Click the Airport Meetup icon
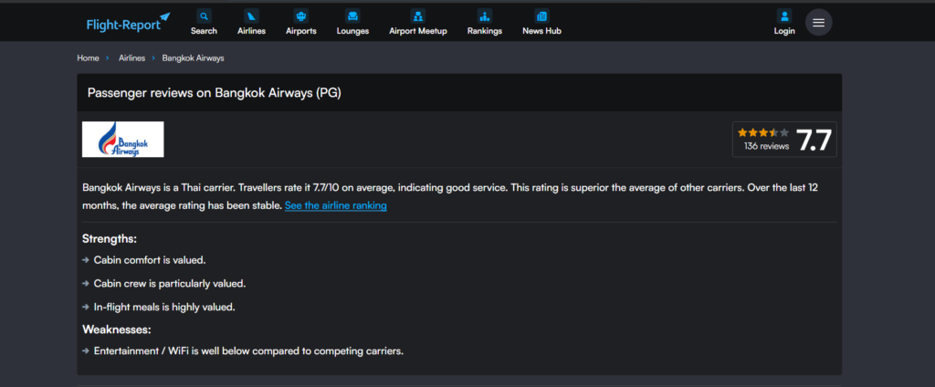 [418, 16]
